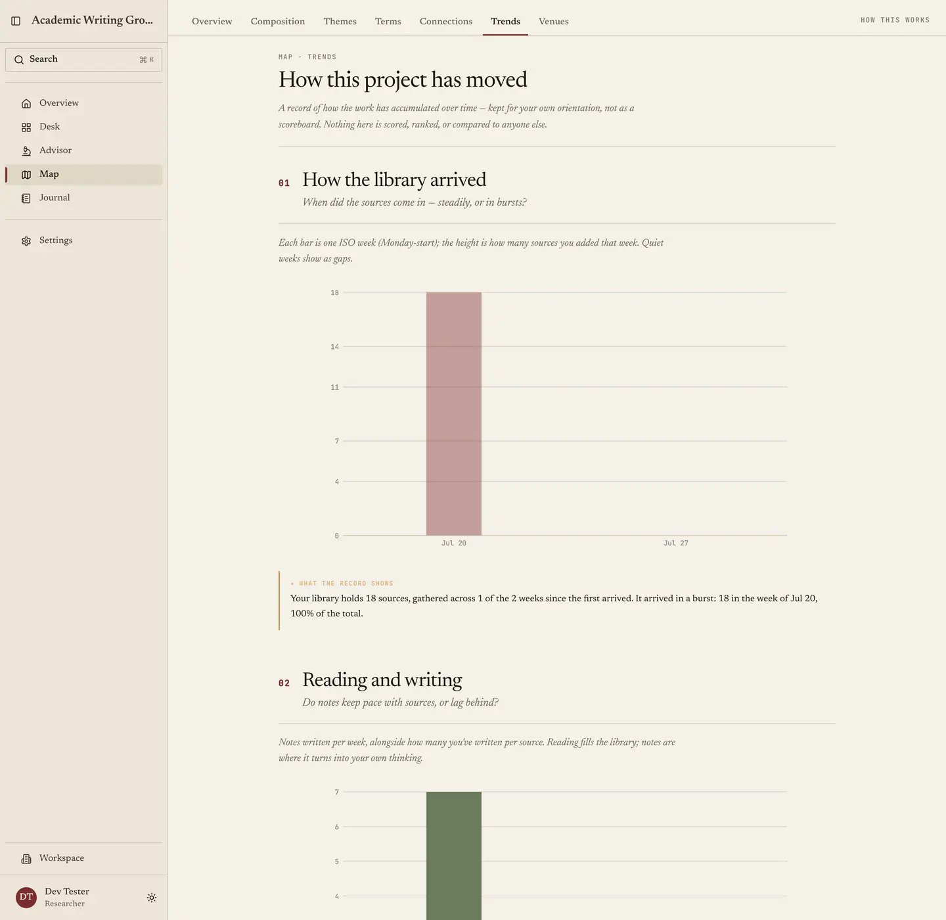The image size is (946, 920).
Task: Open Desk from the sidebar
Action: coord(83,127)
